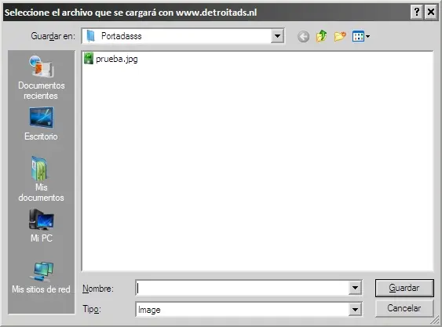Create a new folder
The height and width of the screenshot is (327, 442).
(x=340, y=36)
